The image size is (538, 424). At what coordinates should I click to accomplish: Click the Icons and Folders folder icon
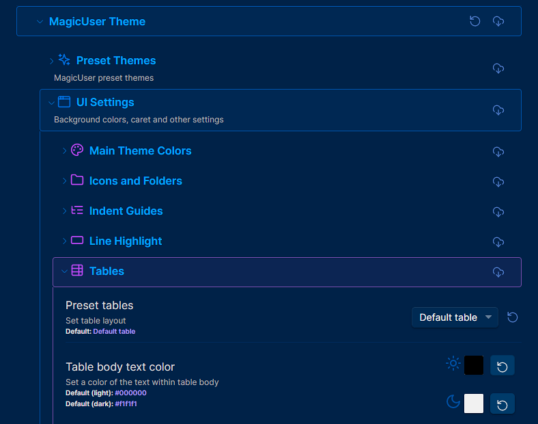(77, 180)
